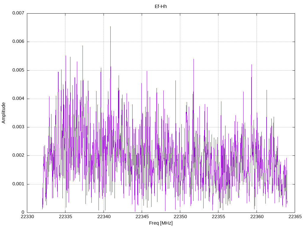Select the Freq [MHz] x-axis label
303x227 pixels.
(x=161, y=223)
